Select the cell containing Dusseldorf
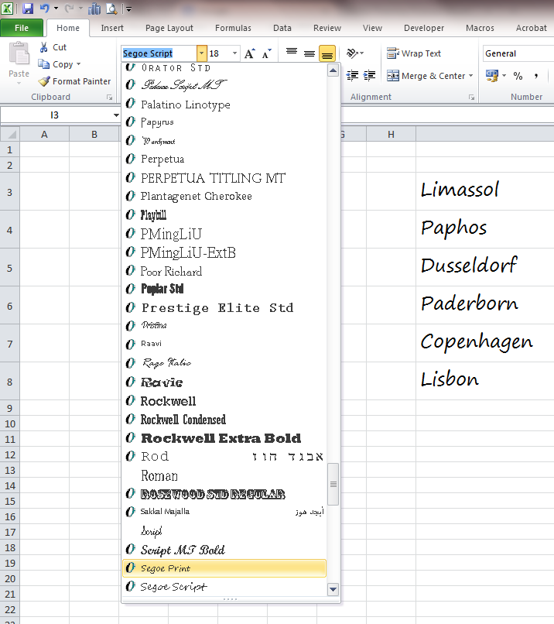554x624 pixels. (485, 266)
